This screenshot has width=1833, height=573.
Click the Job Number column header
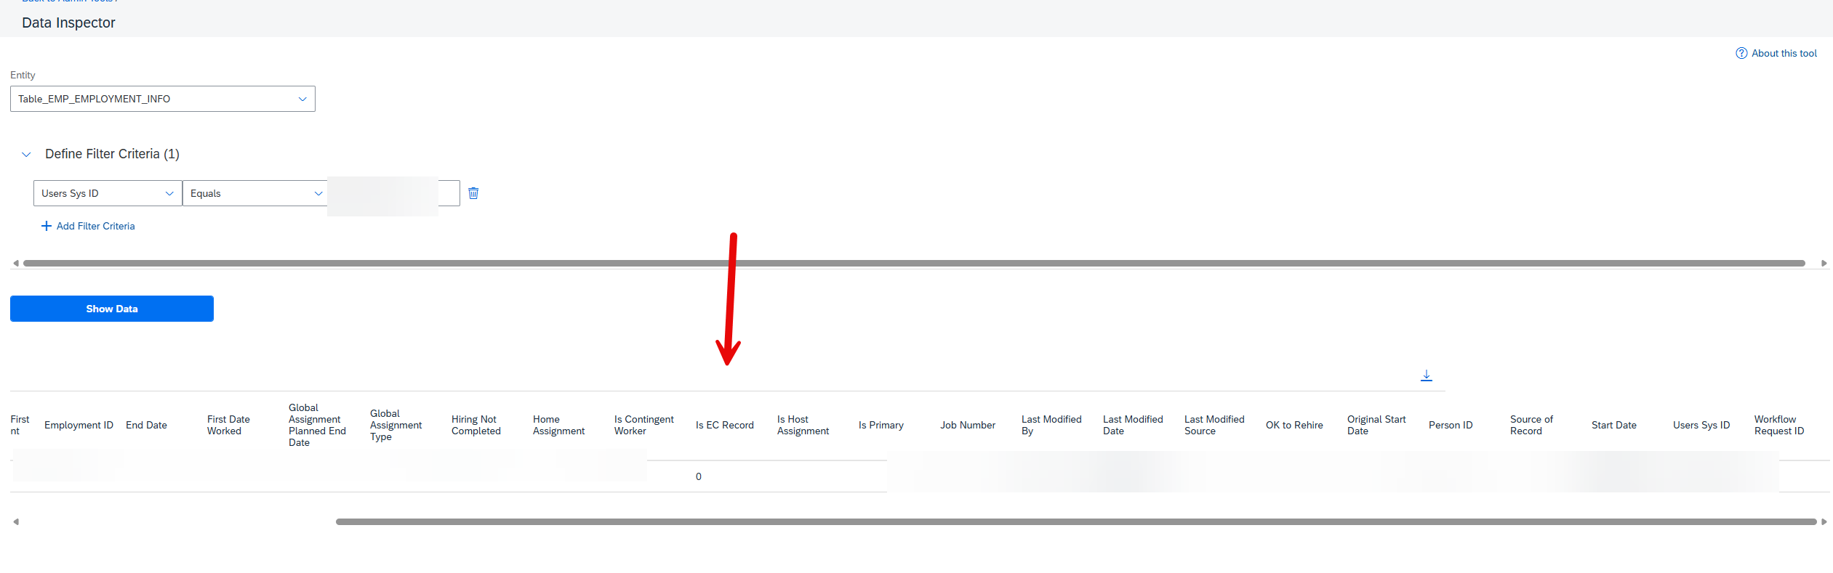967,425
